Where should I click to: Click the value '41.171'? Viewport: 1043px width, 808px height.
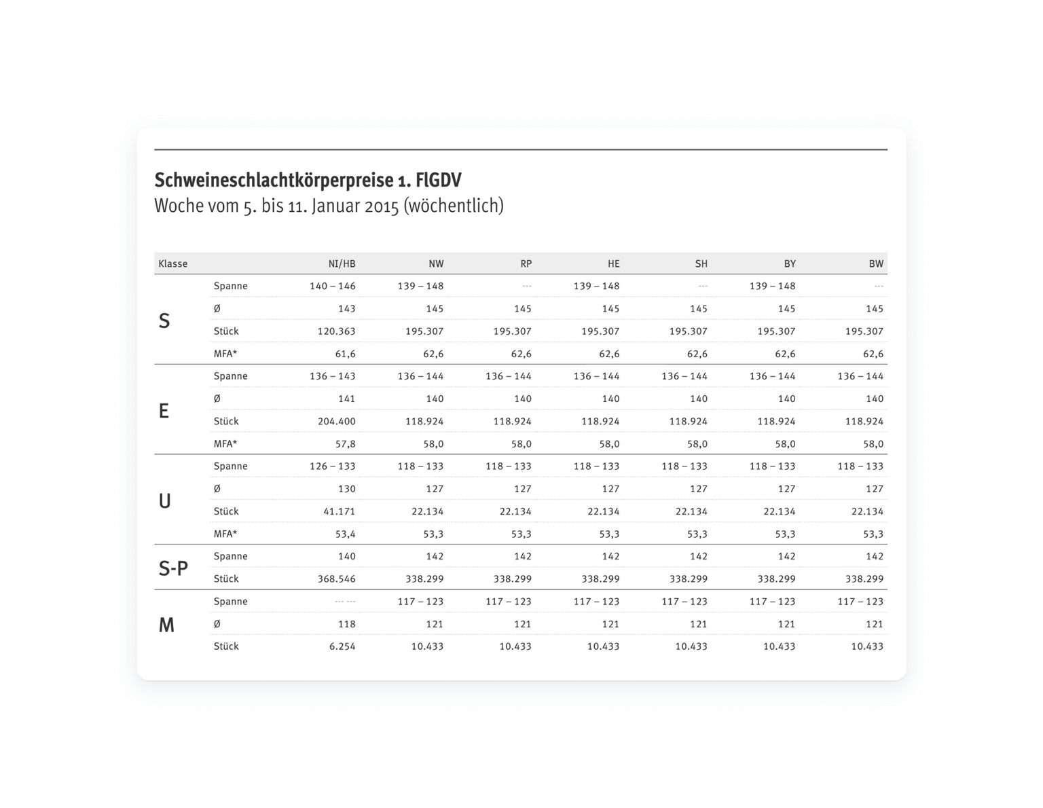tap(340, 511)
